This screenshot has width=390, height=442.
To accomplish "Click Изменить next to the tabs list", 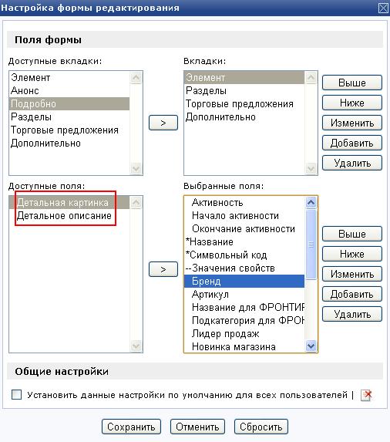I will point(352,123).
